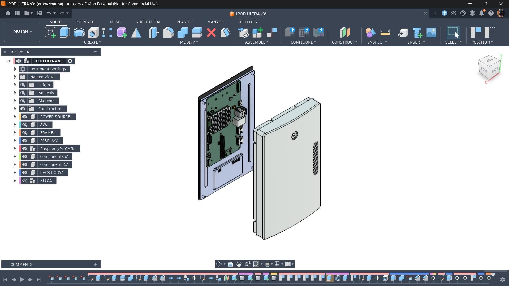Select the Measure tool
The image size is (509, 286).
[385, 33]
